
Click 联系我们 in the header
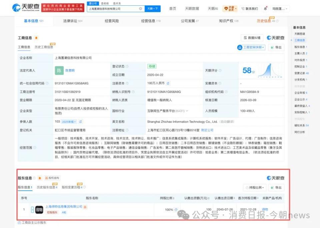pyautogui.click(x=250, y=9)
